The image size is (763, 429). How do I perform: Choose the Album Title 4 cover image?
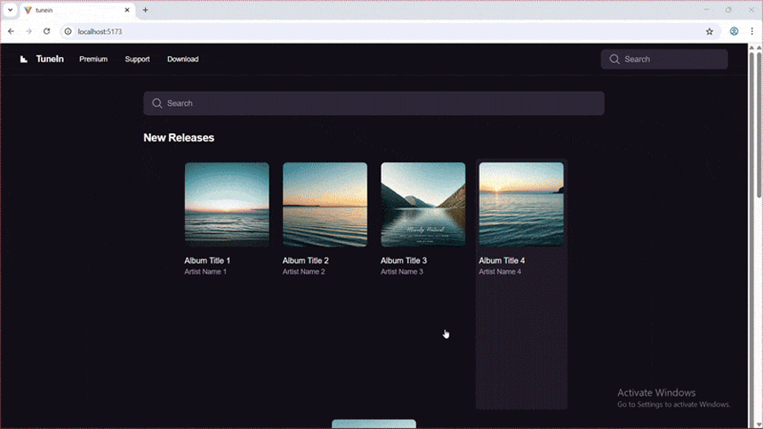coord(521,205)
